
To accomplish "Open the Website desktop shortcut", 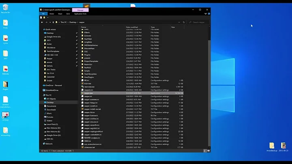I will 5,70.
